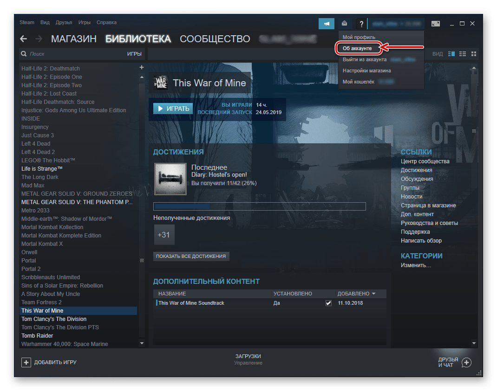The height and width of the screenshot is (391, 497).
Task: Select Об аккаунте in account dropdown
Action: click(357, 48)
